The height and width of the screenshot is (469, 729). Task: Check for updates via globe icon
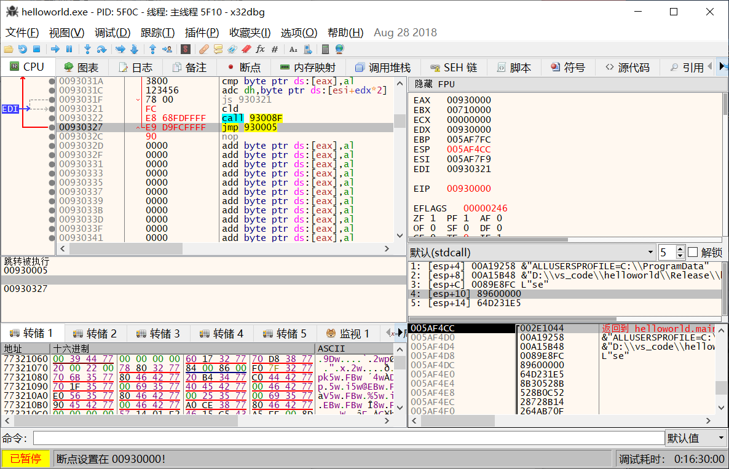point(339,49)
